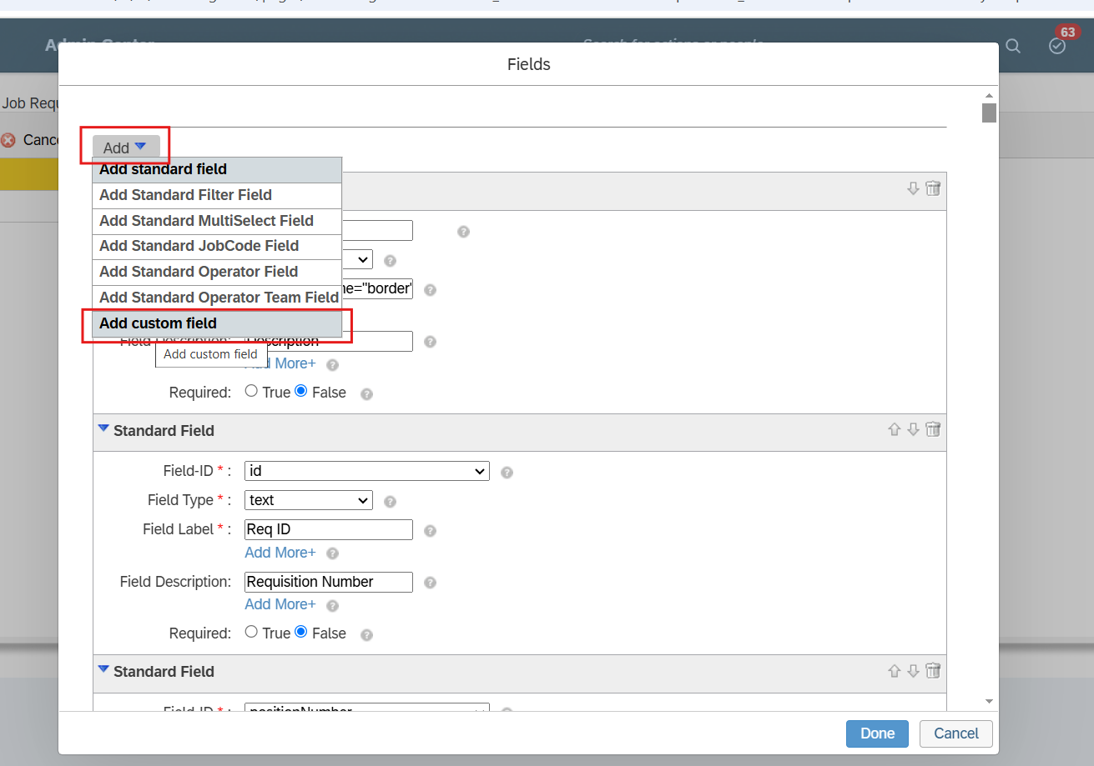Click the Done button
Image resolution: width=1094 pixels, height=766 pixels.
876,733
